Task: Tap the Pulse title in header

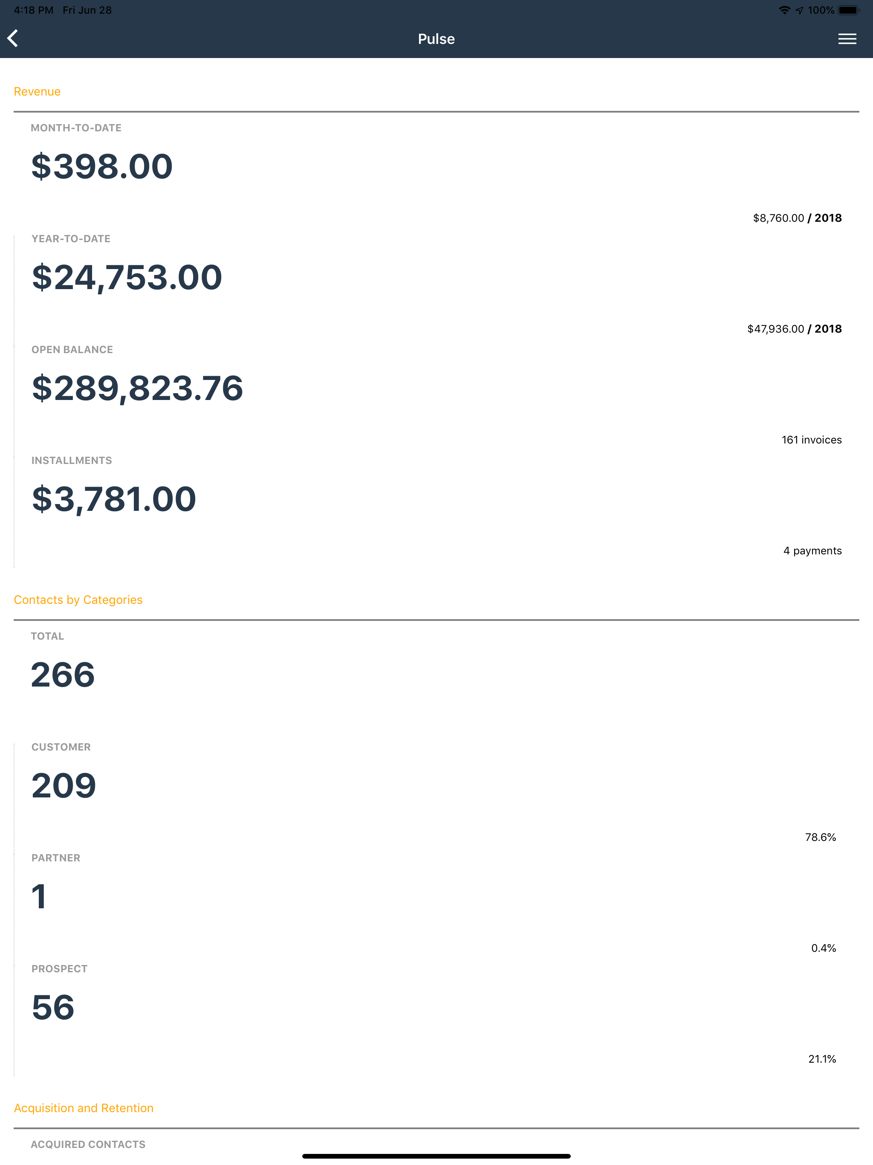Action: point(436,39)
